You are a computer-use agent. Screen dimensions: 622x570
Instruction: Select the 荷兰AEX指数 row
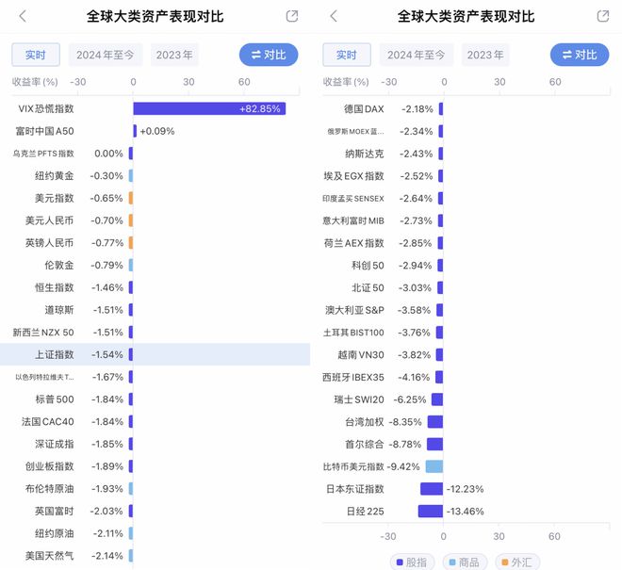466,243
